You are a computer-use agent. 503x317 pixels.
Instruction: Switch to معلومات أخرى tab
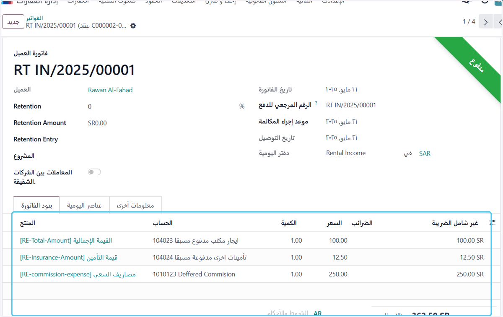tap(135, 205)
